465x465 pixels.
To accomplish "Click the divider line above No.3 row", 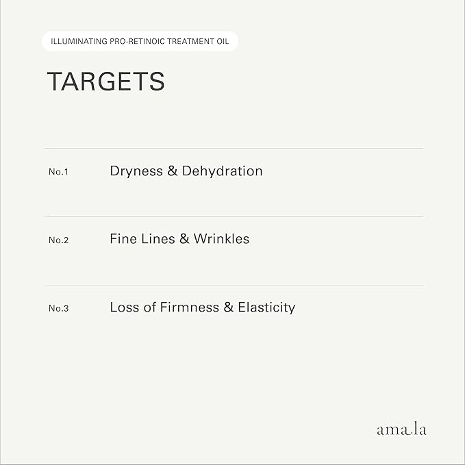I will tap(234, 285).
